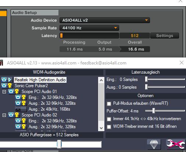Click the Output 5.0 ms value
Screen dimensions: 186x152
(x=105, y=49)
